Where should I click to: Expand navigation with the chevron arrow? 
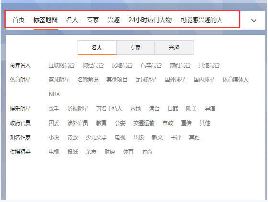(254, 20)
